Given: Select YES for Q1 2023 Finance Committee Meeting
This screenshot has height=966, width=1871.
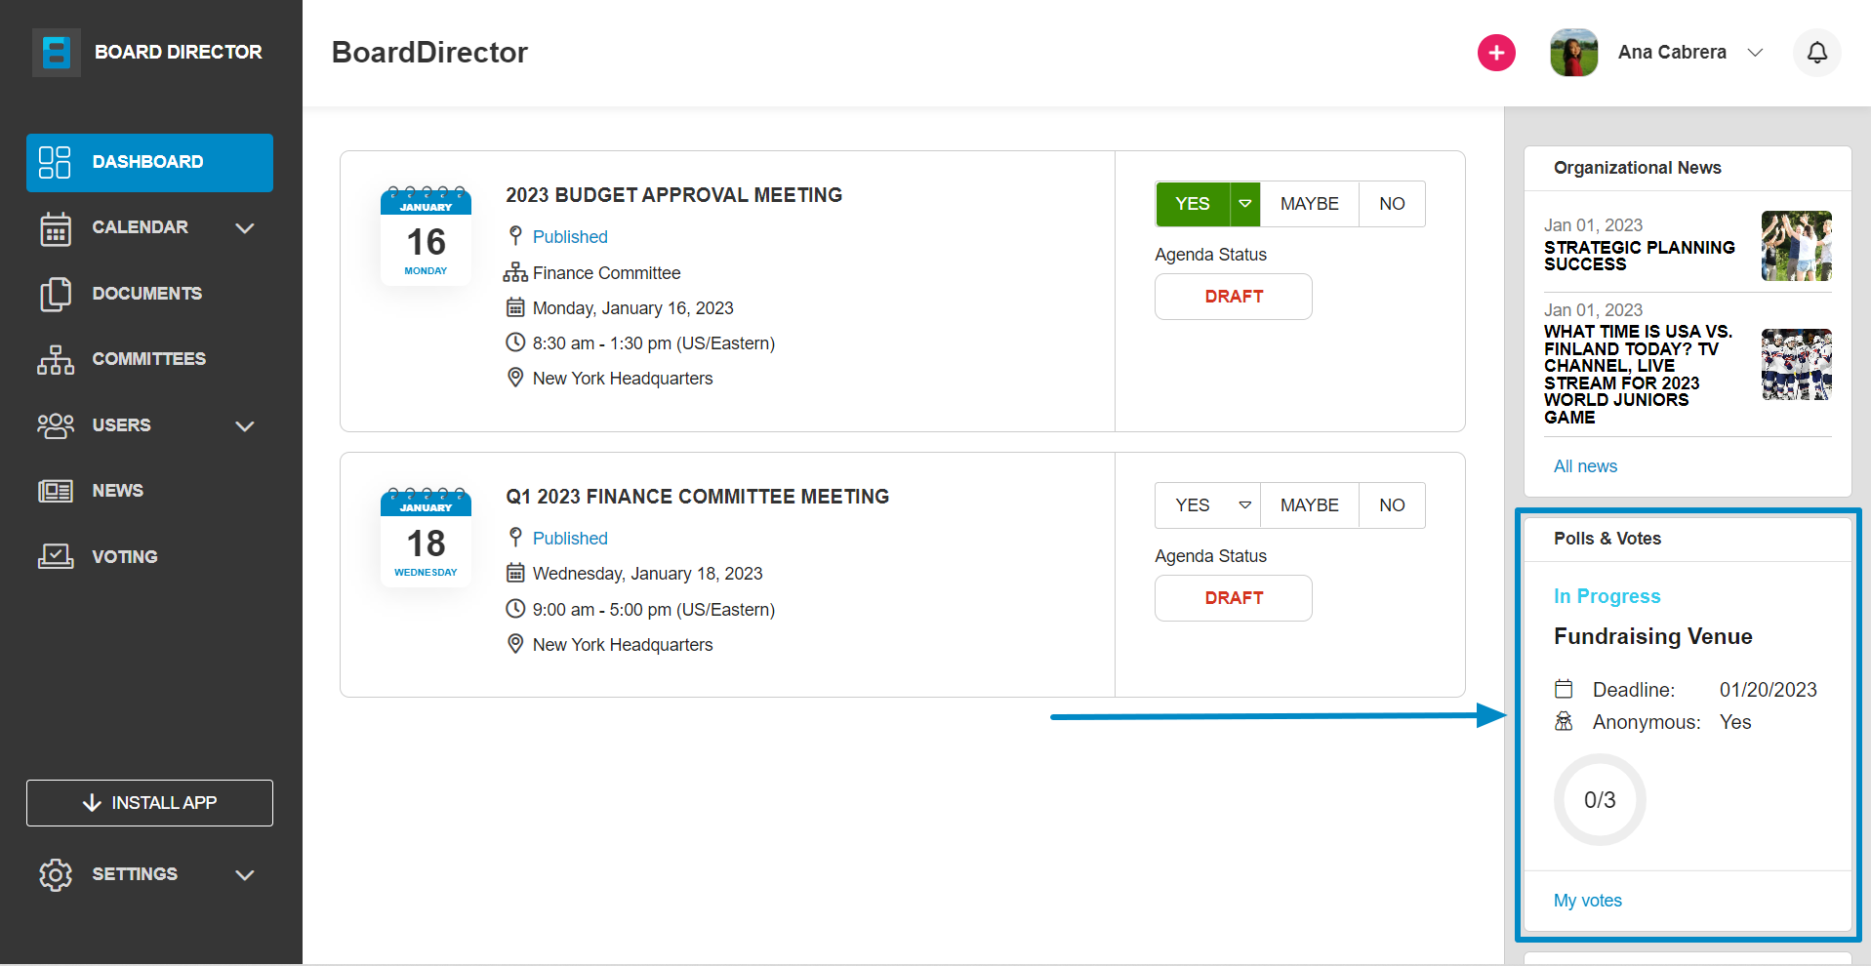Looking at the screenshot, I should (1193, 505).
